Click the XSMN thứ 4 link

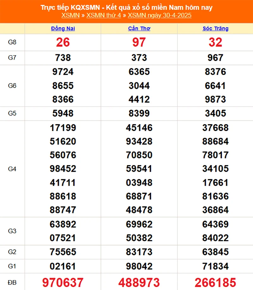click(104, 15)
